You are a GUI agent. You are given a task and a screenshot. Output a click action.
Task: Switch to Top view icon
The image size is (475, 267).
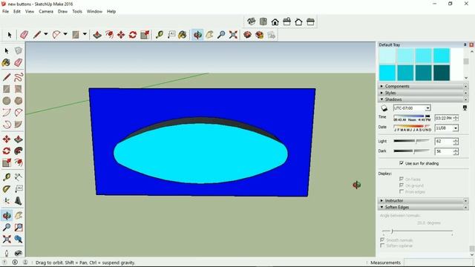(x=263, y=22)
